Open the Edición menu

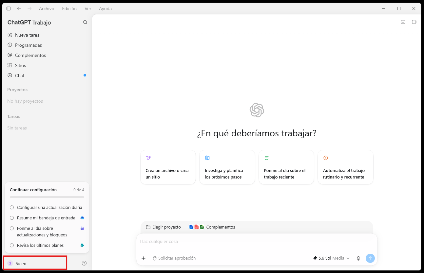(69, 9)
